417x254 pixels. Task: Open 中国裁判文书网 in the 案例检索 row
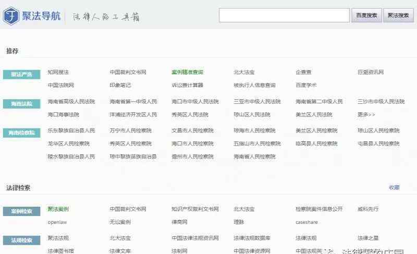(x=128, y=209)
